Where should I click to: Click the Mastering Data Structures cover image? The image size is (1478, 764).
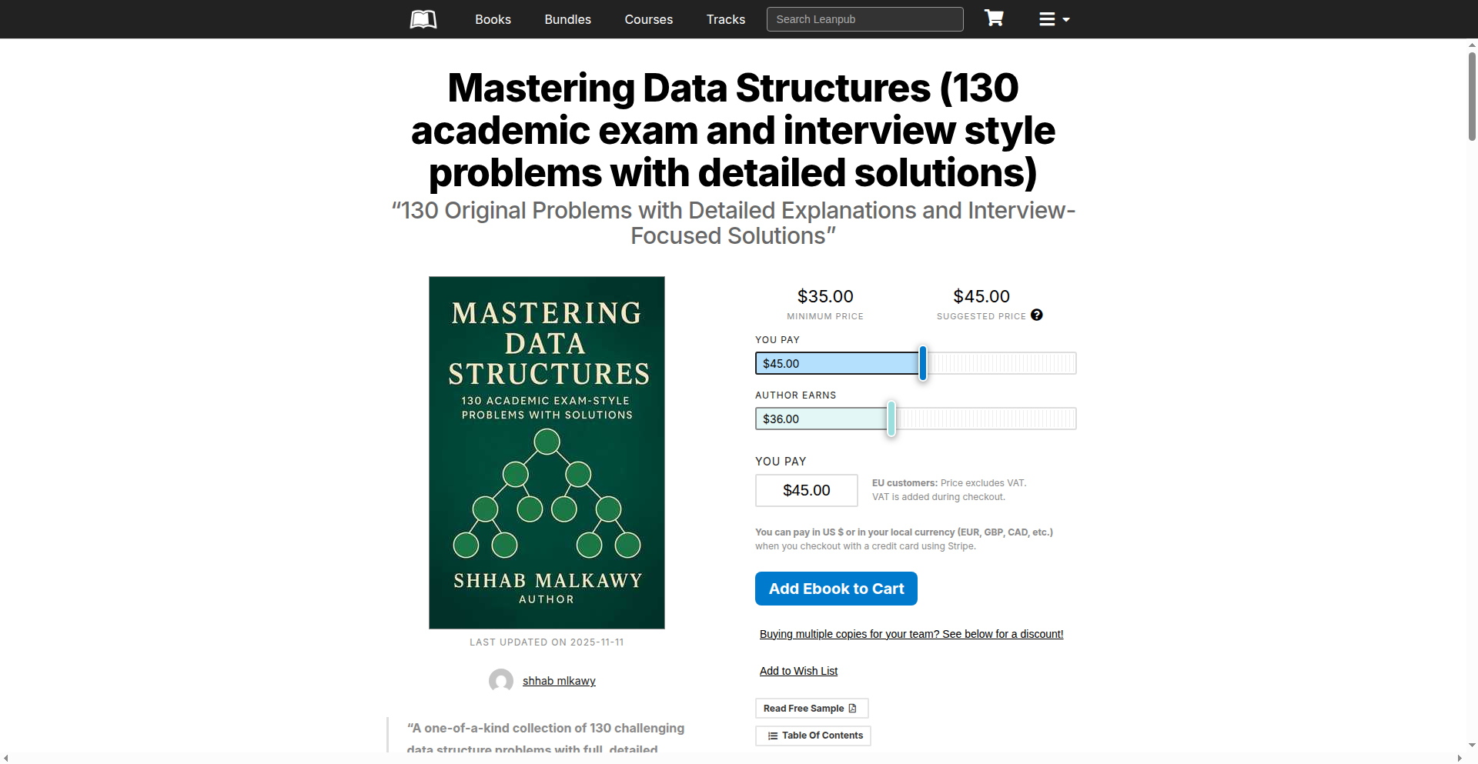pos(546,452)
